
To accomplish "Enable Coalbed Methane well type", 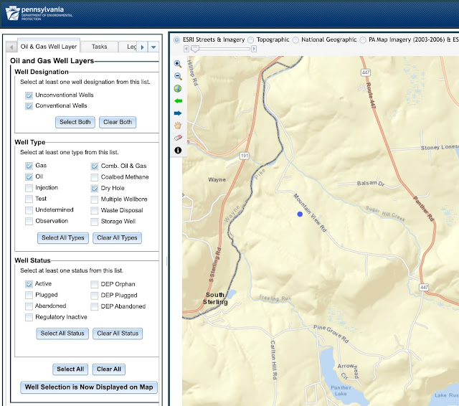I will tap(94, 177).
